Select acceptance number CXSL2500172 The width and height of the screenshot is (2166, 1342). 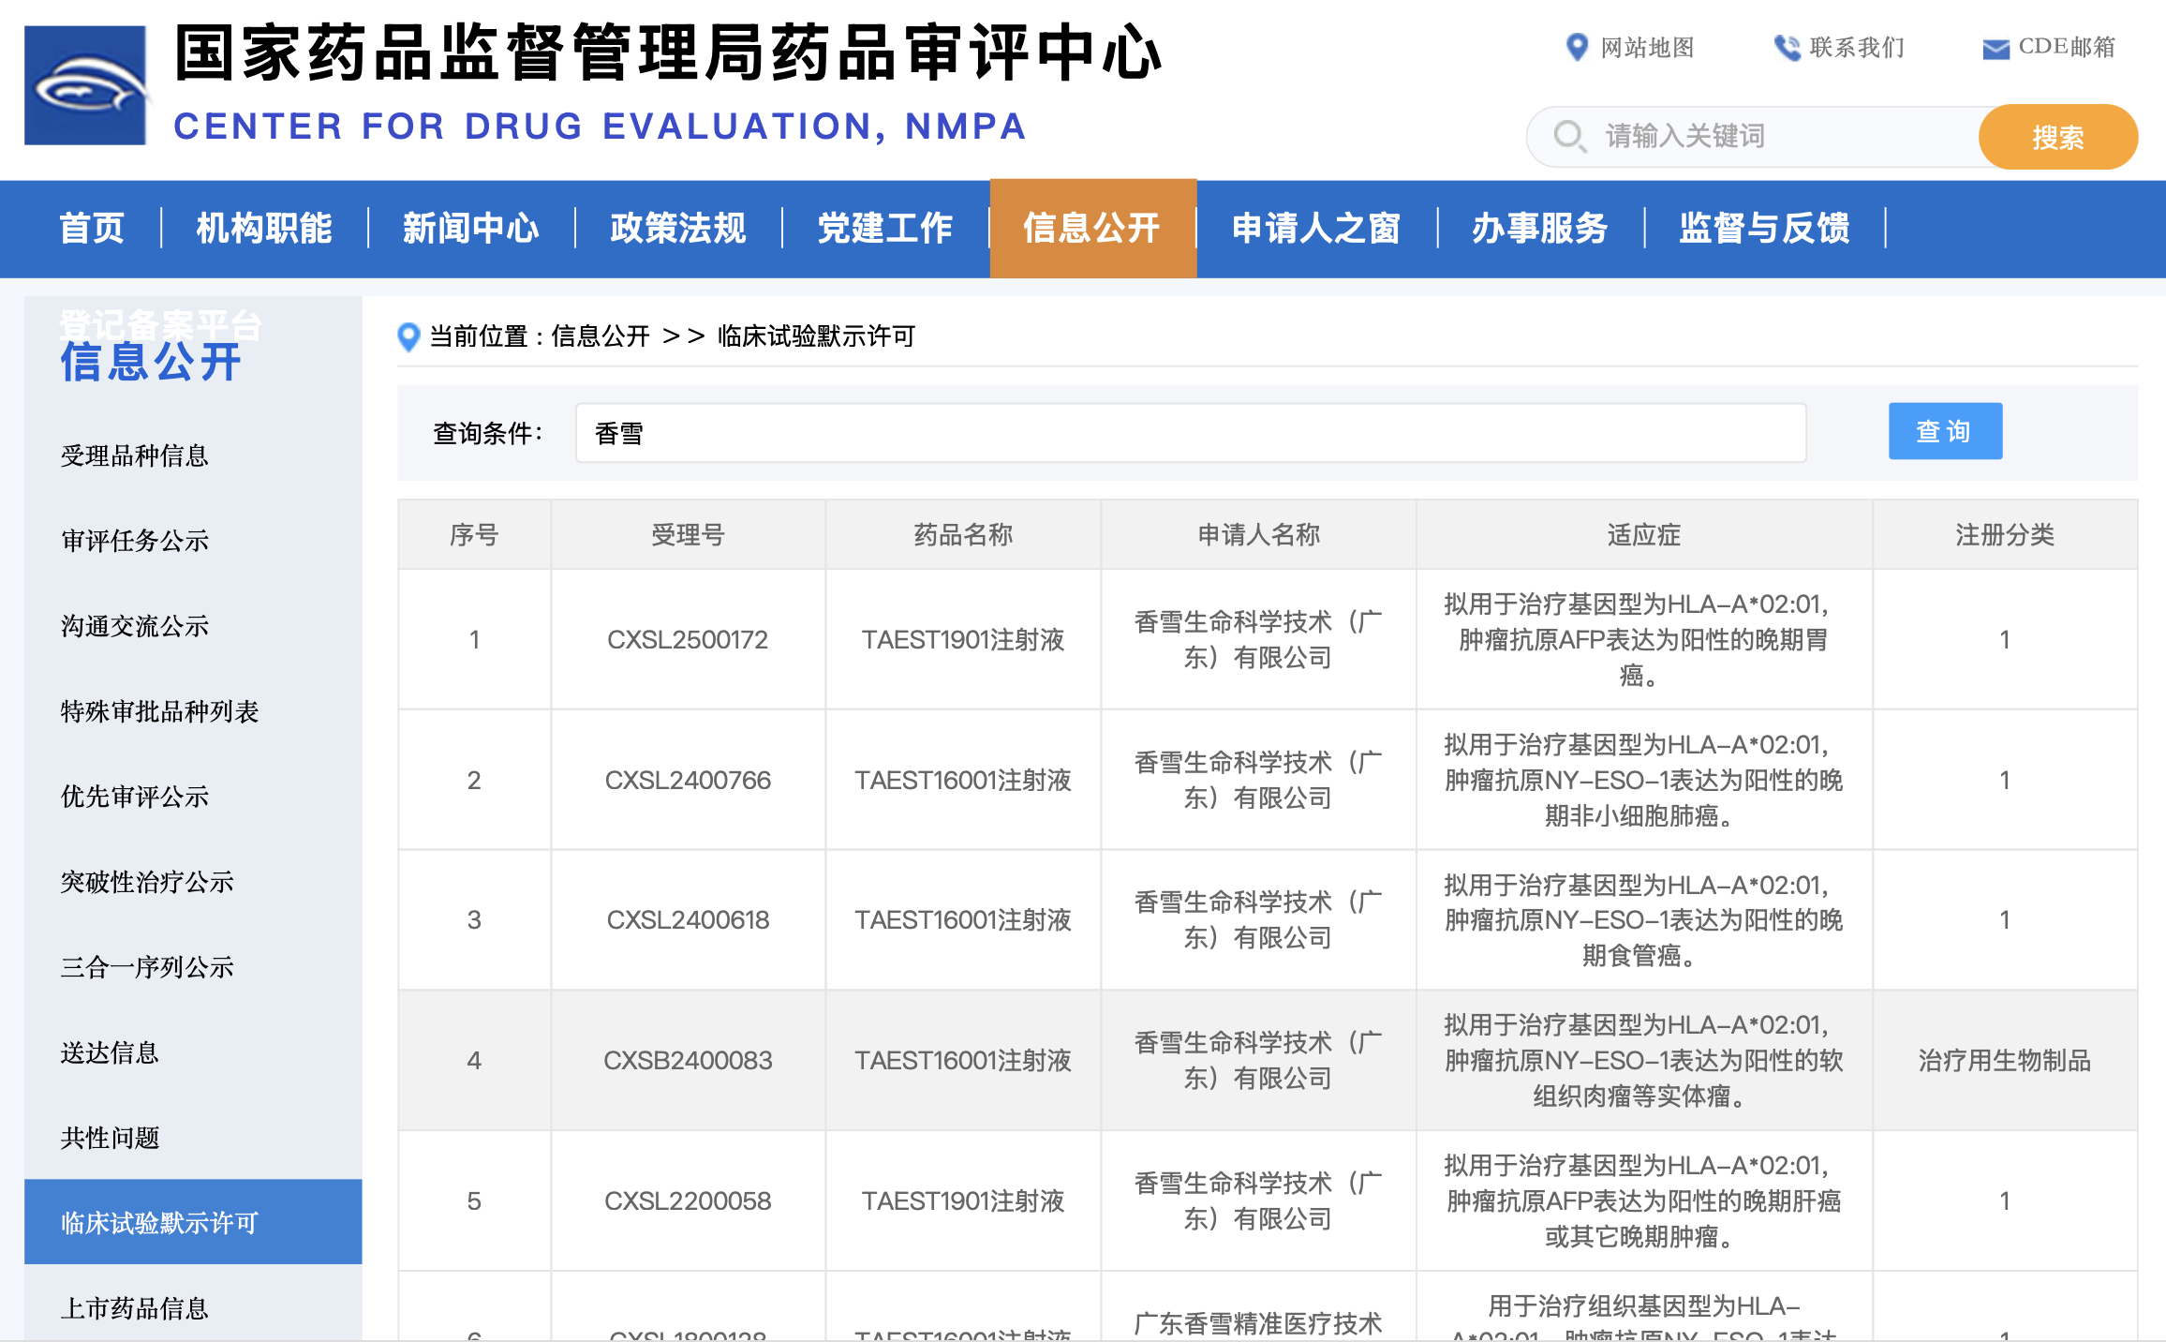click(688, 640)
